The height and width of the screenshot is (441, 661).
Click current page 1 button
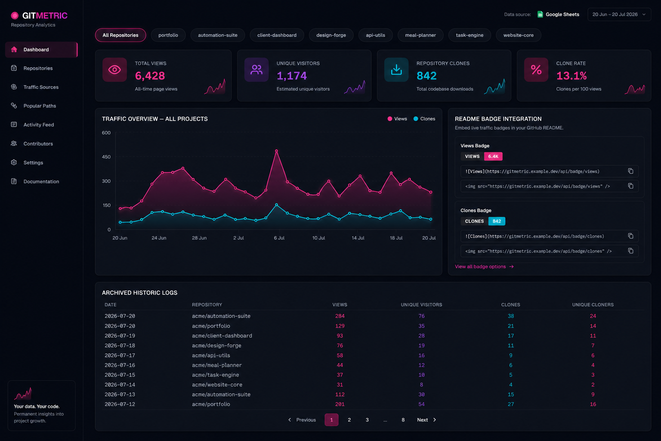tap(331, 420)
